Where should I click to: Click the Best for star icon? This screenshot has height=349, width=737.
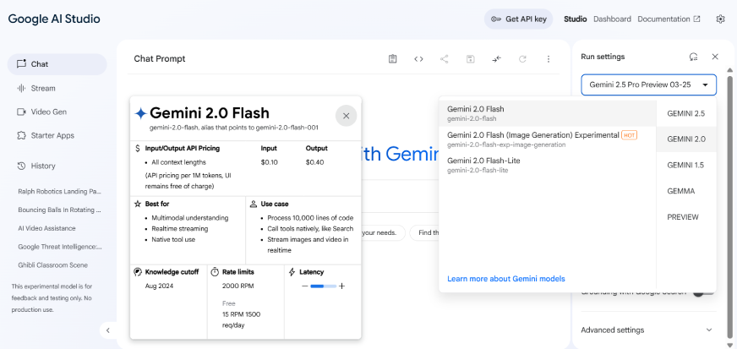137,204
